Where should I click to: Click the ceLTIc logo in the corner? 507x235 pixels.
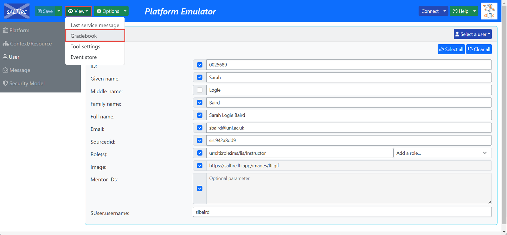click(489, 11)
